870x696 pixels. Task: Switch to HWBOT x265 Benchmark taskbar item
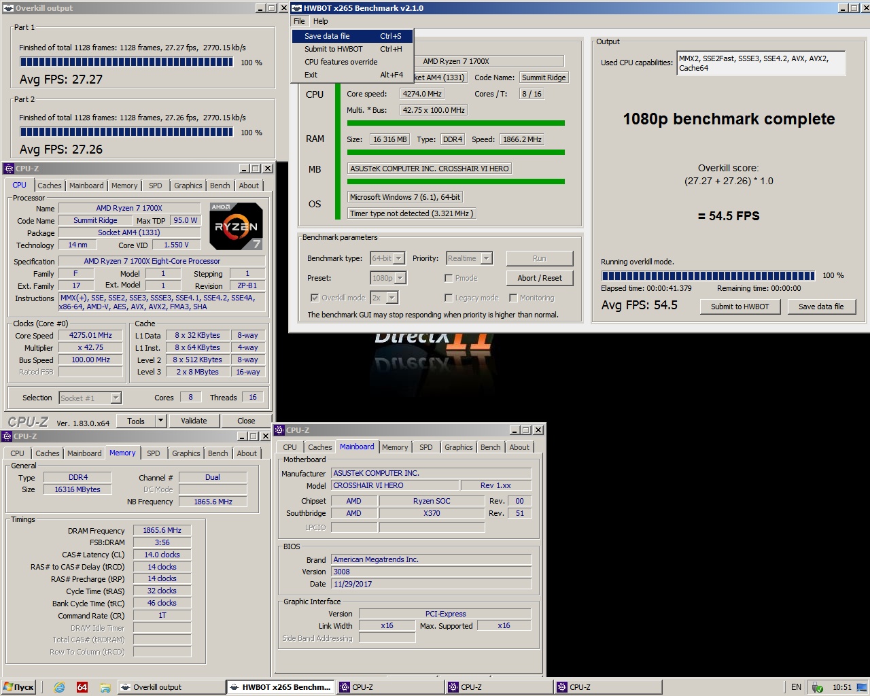pyautogui.click(x=280, y=687)
